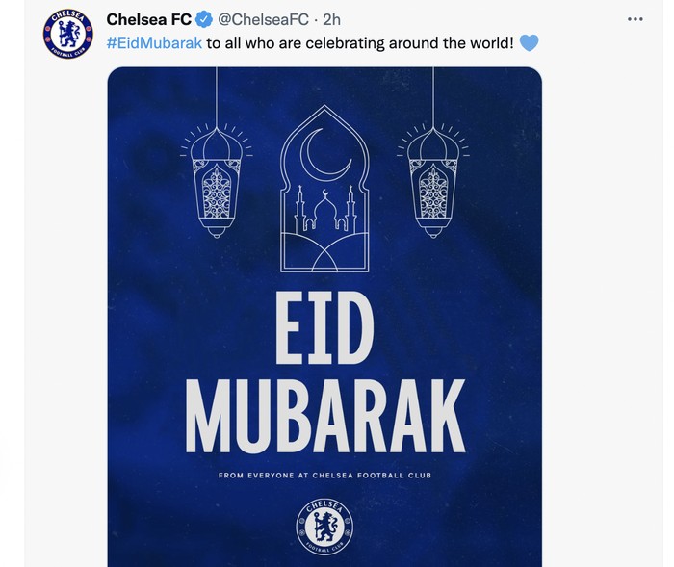Open the Chelsea FC display name link
Image resolution: width=674 pixels, height=567 pixels.
coord(148,19)
